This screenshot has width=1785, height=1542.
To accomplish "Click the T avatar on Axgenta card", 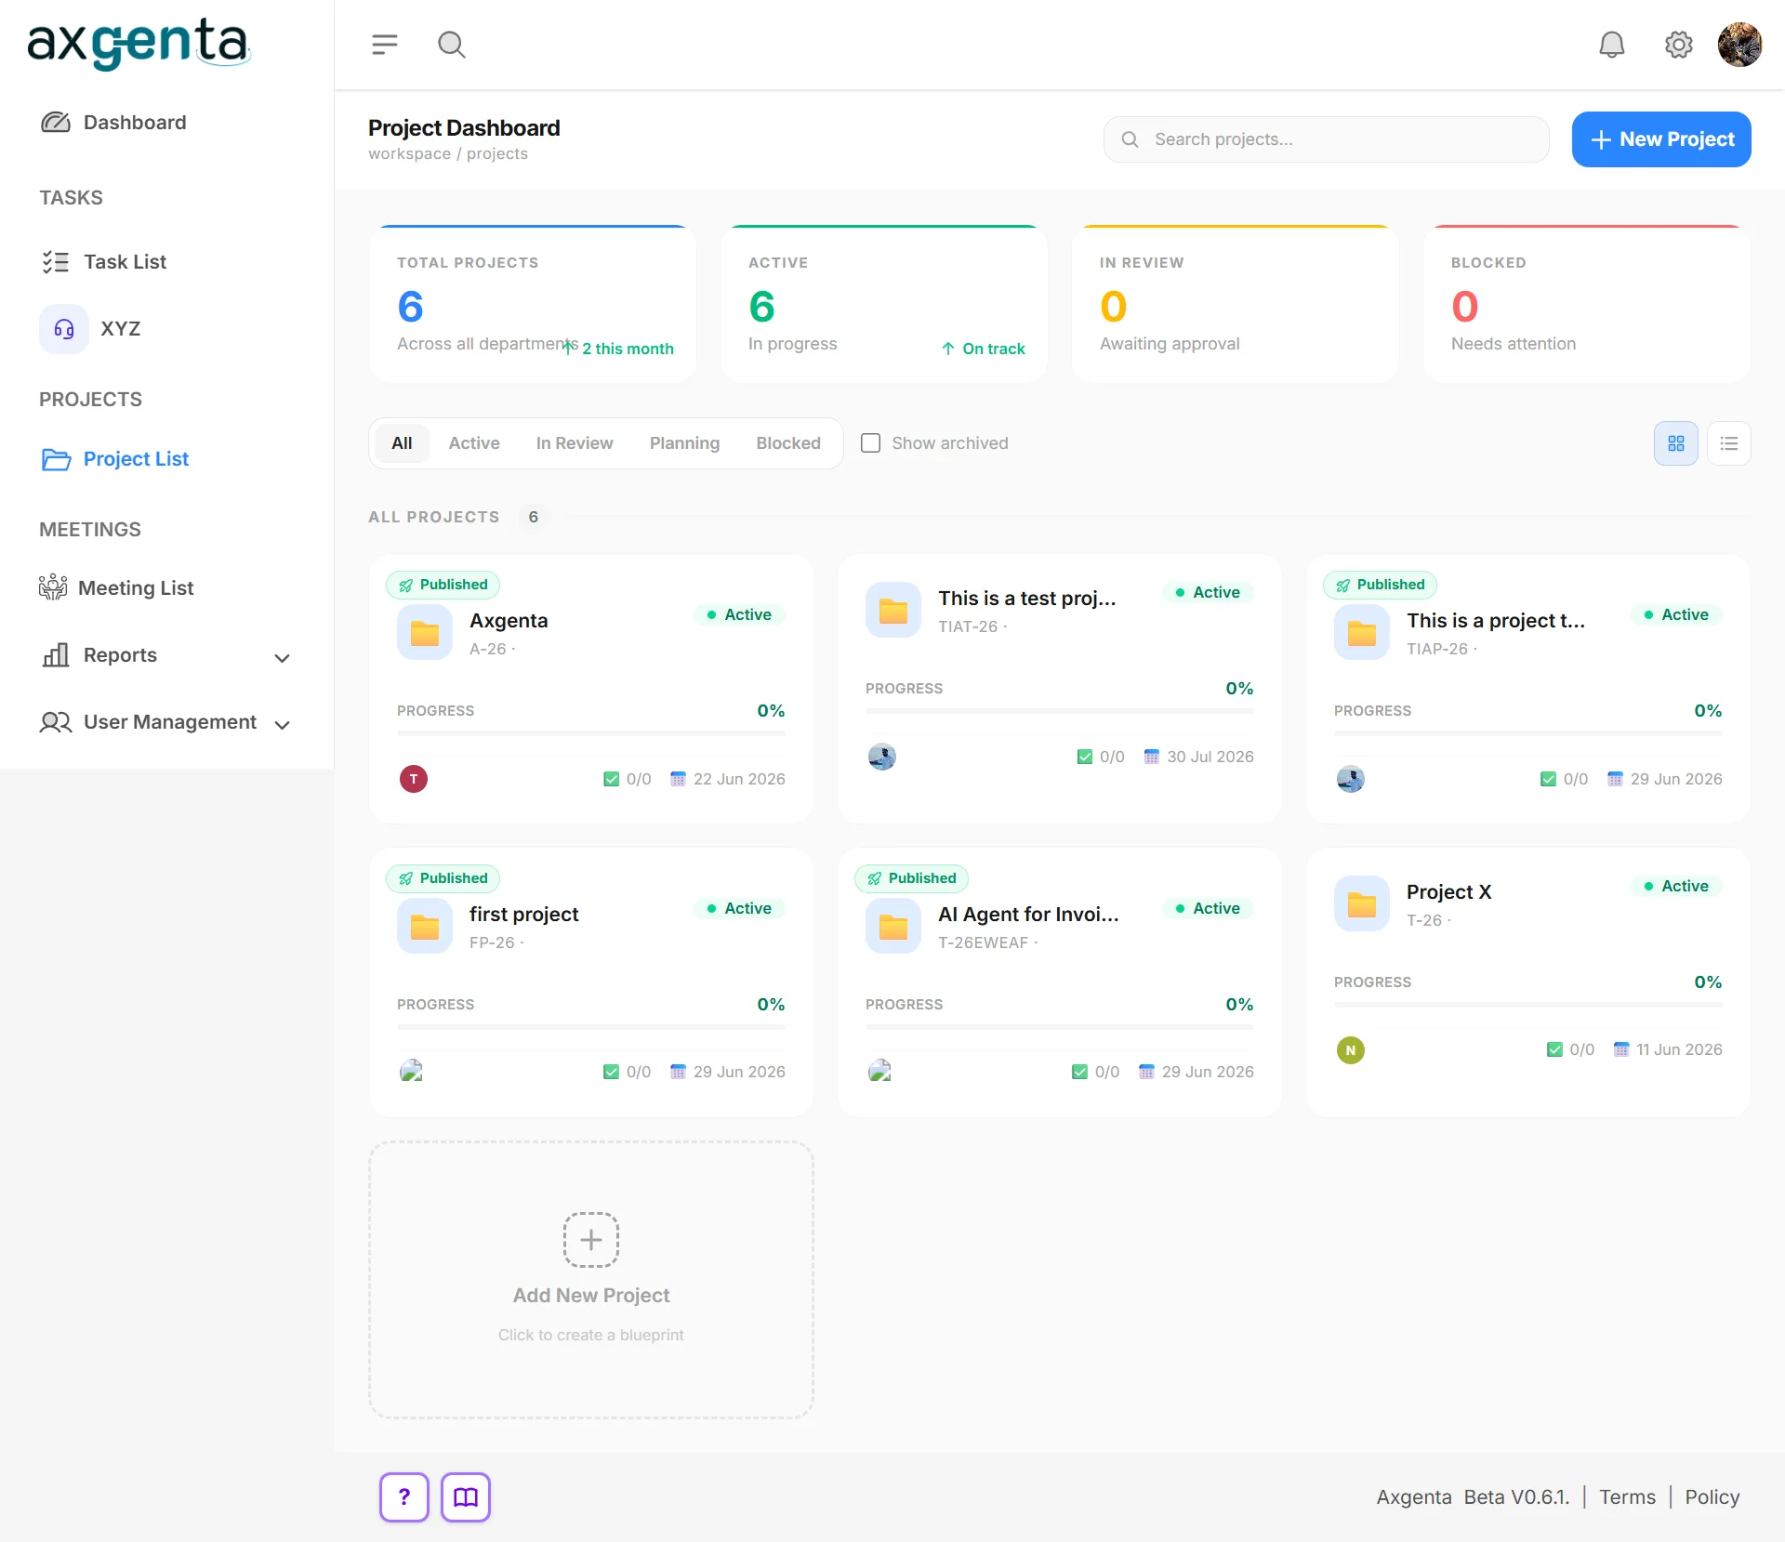I will pyautogui.click(x=414, y=779).
